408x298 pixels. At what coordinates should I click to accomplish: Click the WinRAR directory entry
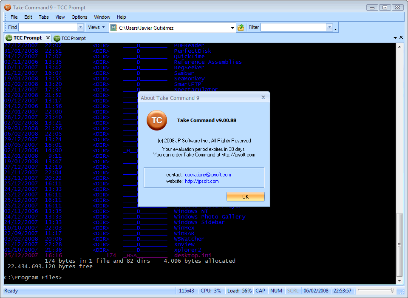(x=184, y=233)
